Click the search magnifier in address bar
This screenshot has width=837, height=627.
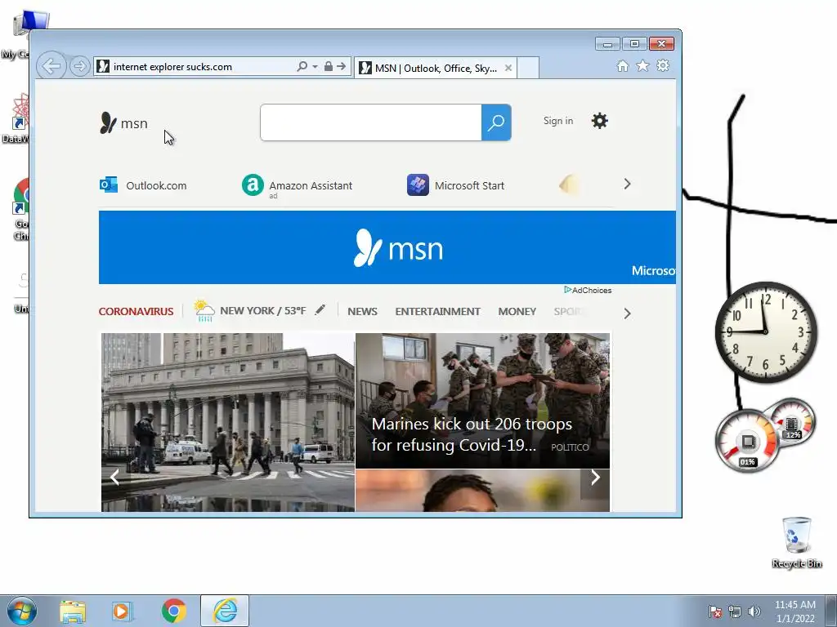302,66
